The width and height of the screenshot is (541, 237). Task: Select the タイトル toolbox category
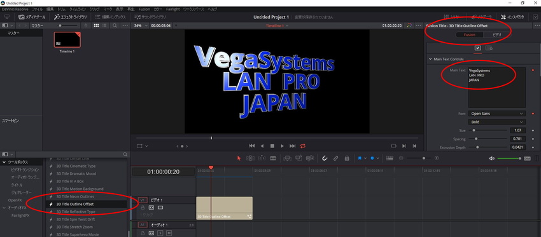point(17,185)
